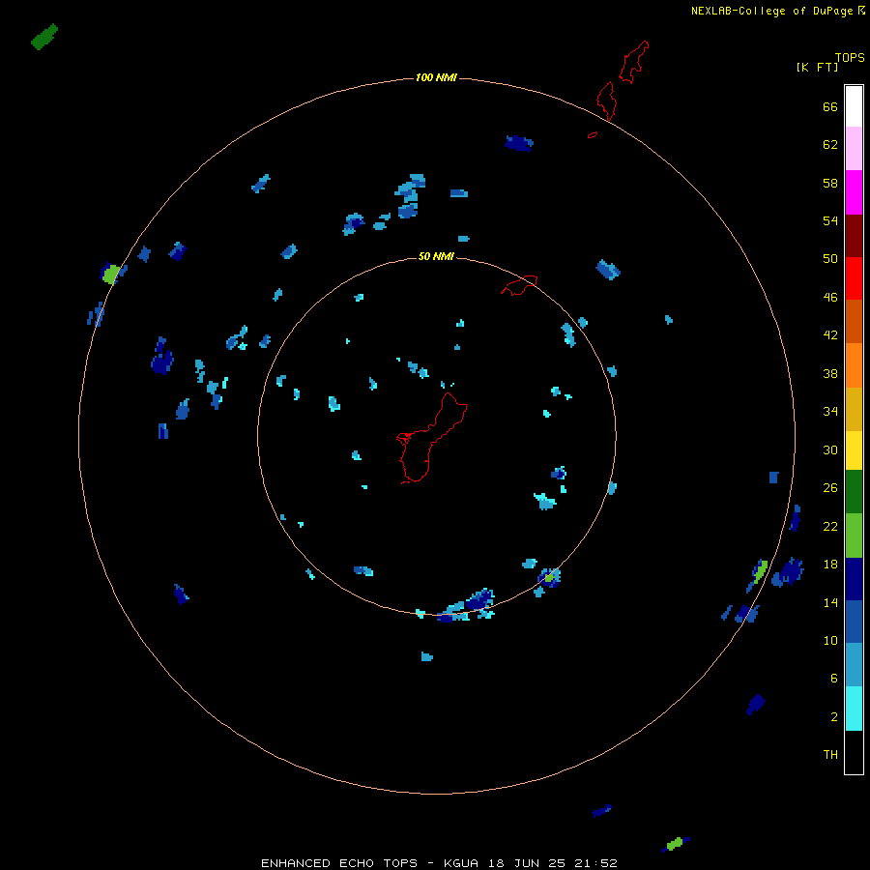Click the "50 NMI" range ring label
870x870 pixels.
pos(436,256)
